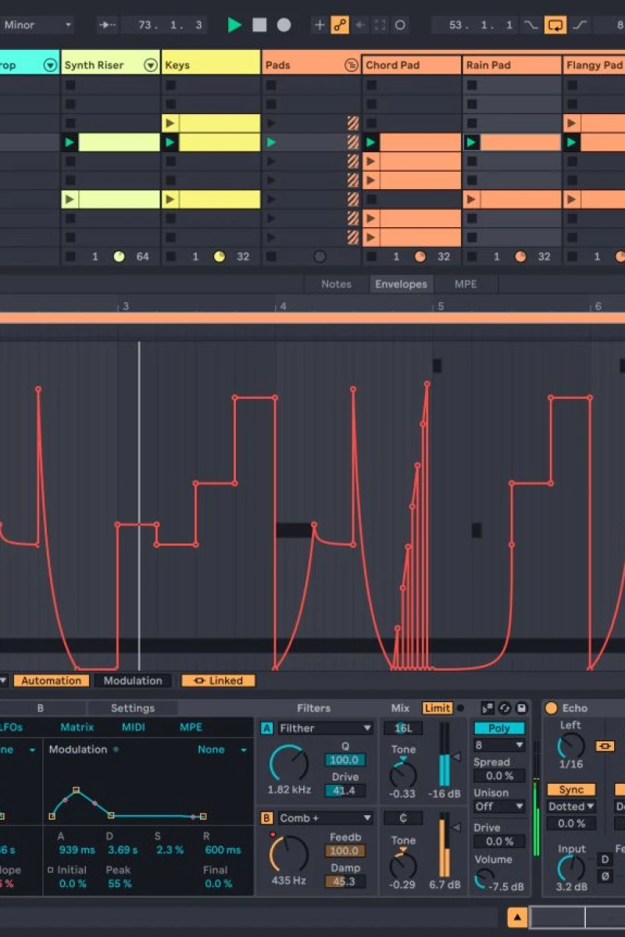Toggle the Echo Sync button

tap(571, 789)
